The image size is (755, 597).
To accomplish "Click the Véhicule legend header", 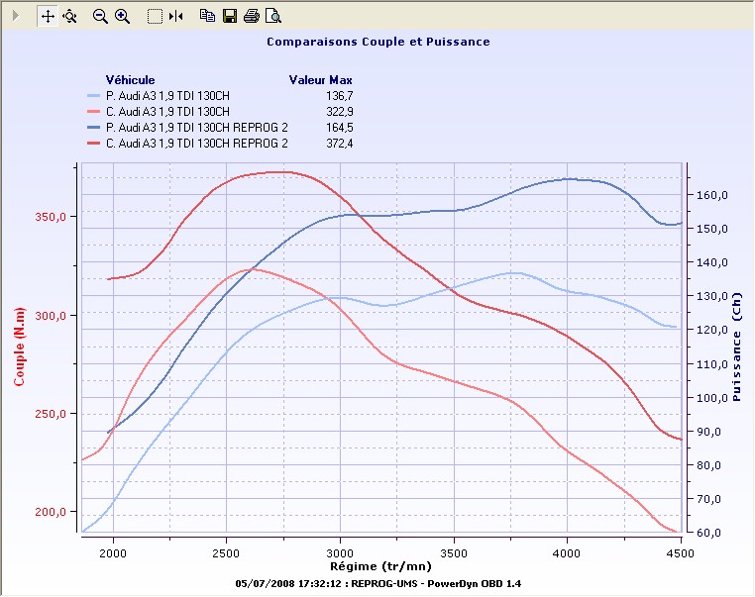I will (130, 79).
